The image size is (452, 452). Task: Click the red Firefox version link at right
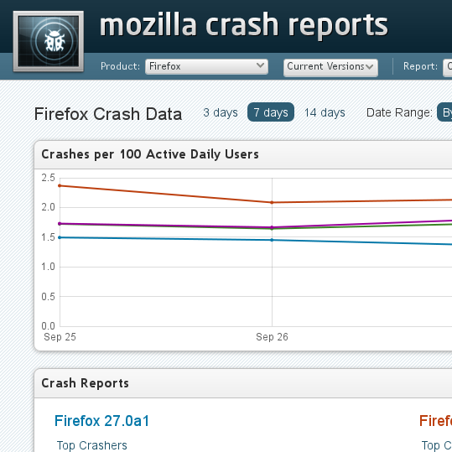[435, 421]
